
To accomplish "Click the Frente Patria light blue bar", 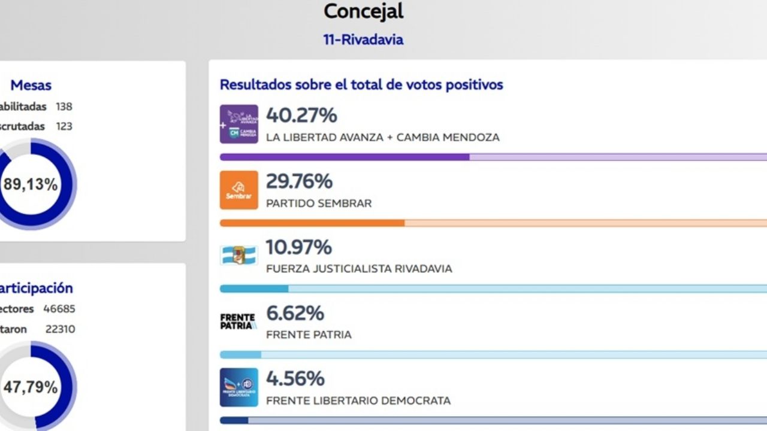I will pyautogui.click(x=241, y=355).
